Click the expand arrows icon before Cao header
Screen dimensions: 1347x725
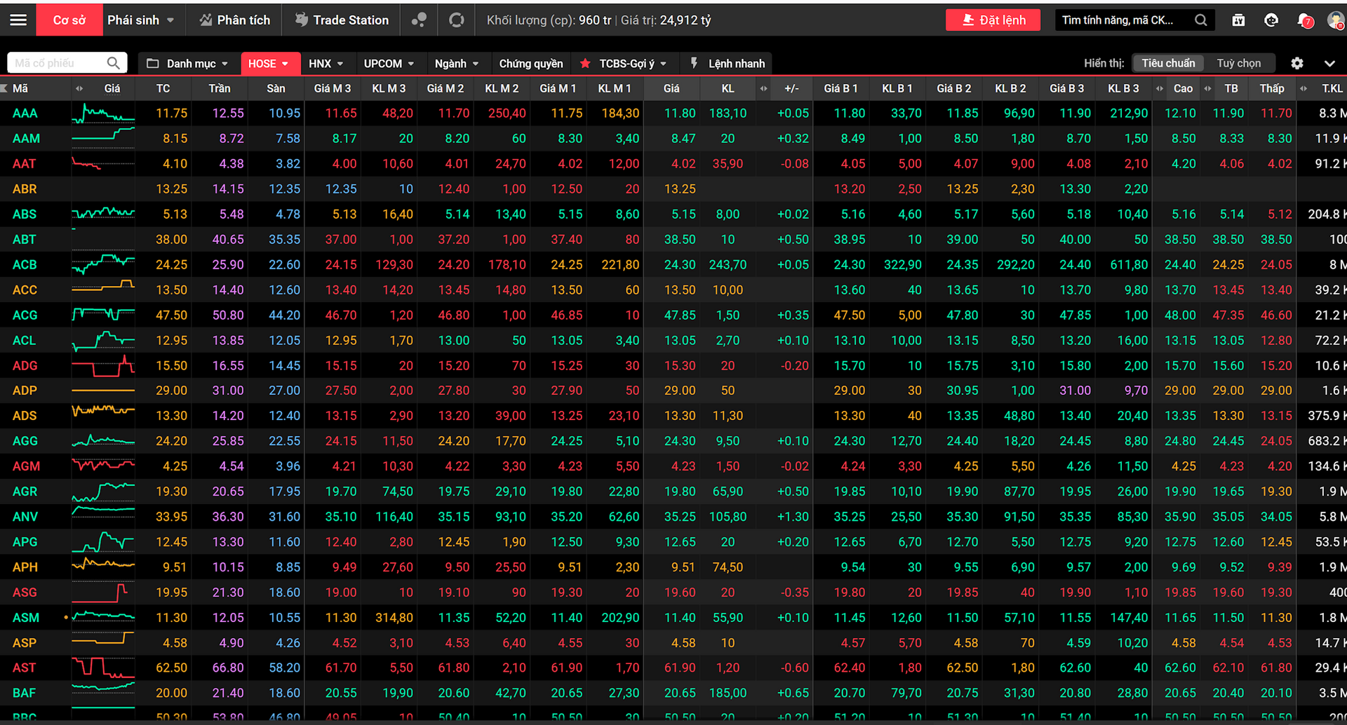1160,88
